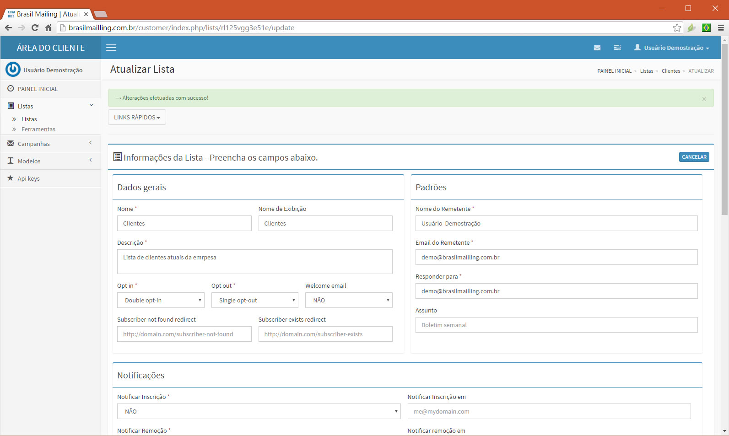This screenshot has width=729, height=436.
Task: Click the browser forward arrow
Action: pyautogui.click(x=22, y=27)
